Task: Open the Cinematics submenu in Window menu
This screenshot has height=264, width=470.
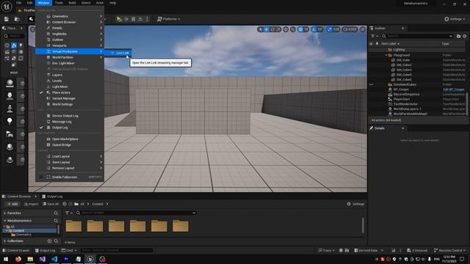Action: point(70,16)
